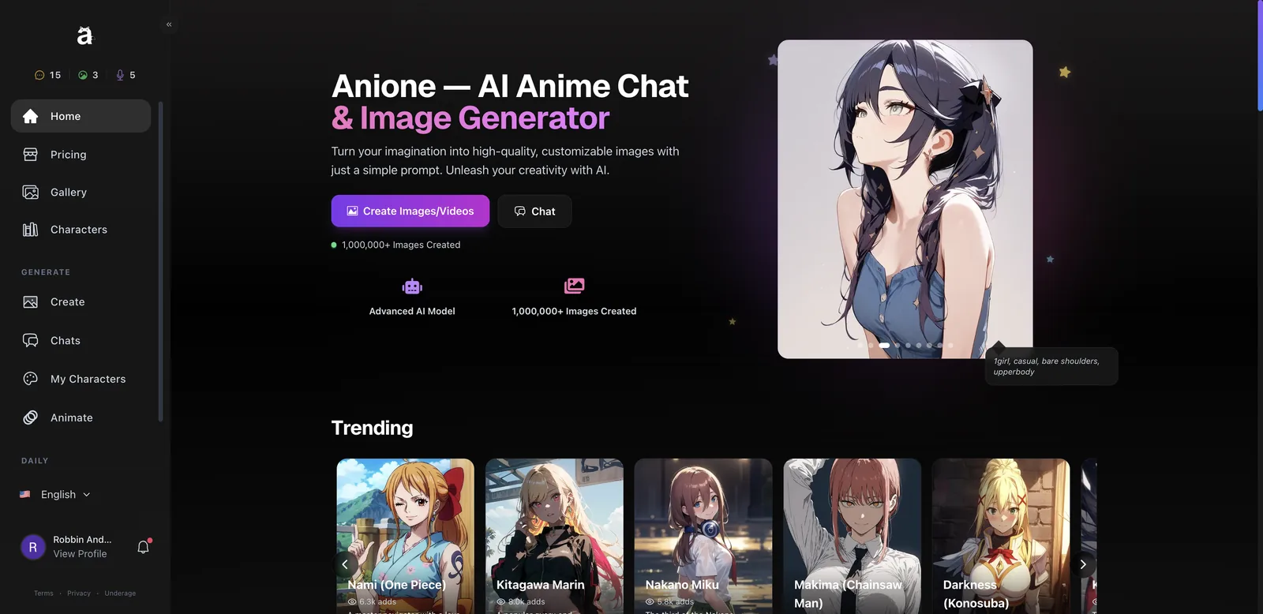1263x614 pixels.
Task: Open My Characters in sidebar
Action: (x=81, y=379)
